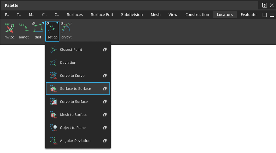This screenshot has width=276, height=153.
Task: Open Mesh to Surface option box
Action: pos(105,115)
